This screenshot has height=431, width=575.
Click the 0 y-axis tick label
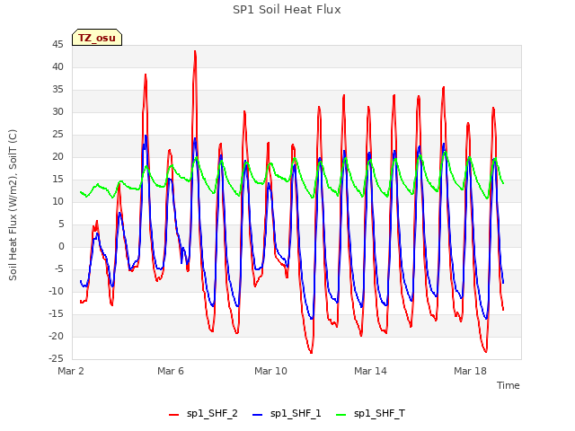61,247
